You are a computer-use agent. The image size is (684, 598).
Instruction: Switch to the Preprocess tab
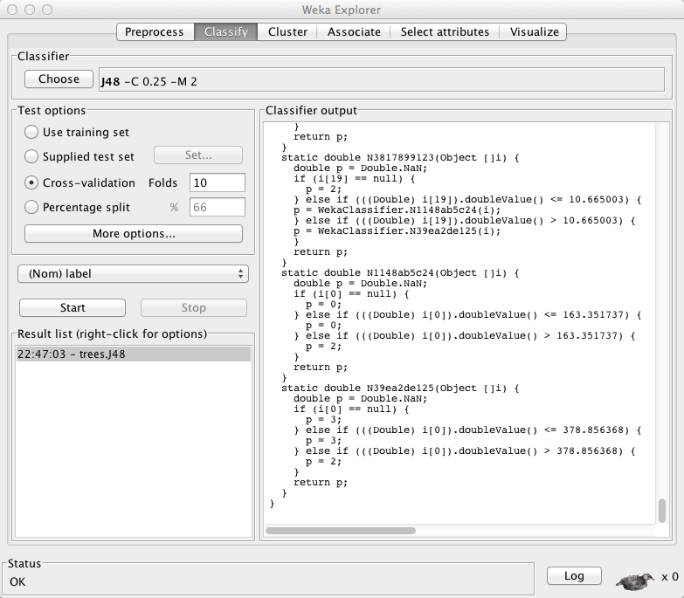point(155,32)
